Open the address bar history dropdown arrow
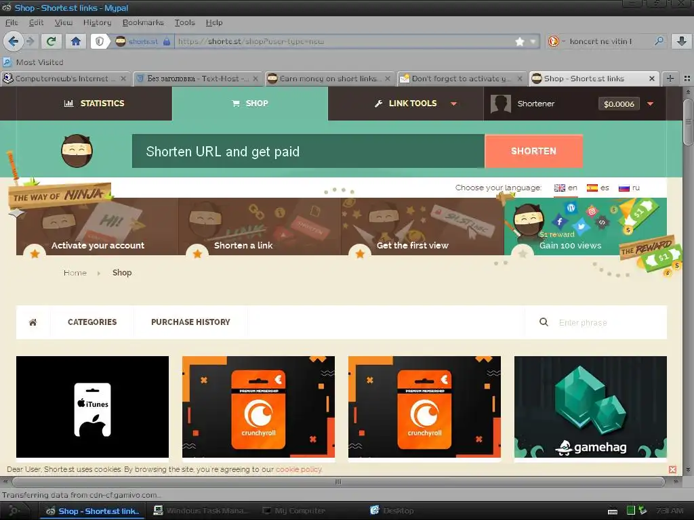 click(x=533, y=41)
